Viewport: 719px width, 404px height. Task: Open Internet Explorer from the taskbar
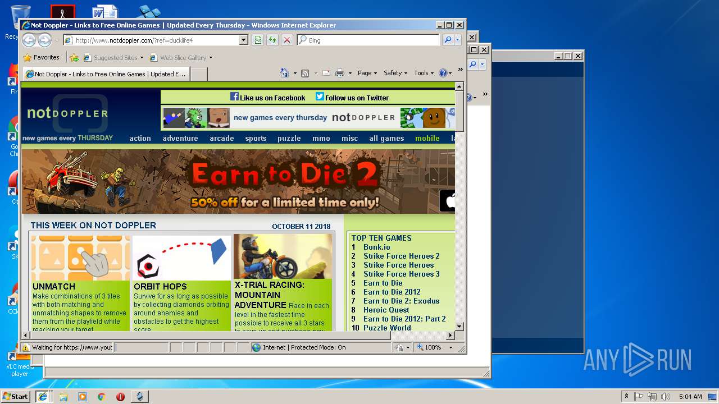pos(42,396)
